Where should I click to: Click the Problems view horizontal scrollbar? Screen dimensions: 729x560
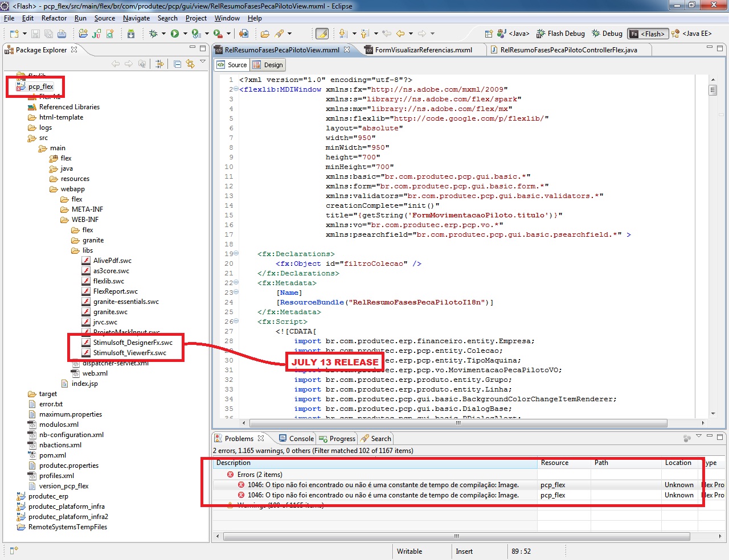(457, 536)
